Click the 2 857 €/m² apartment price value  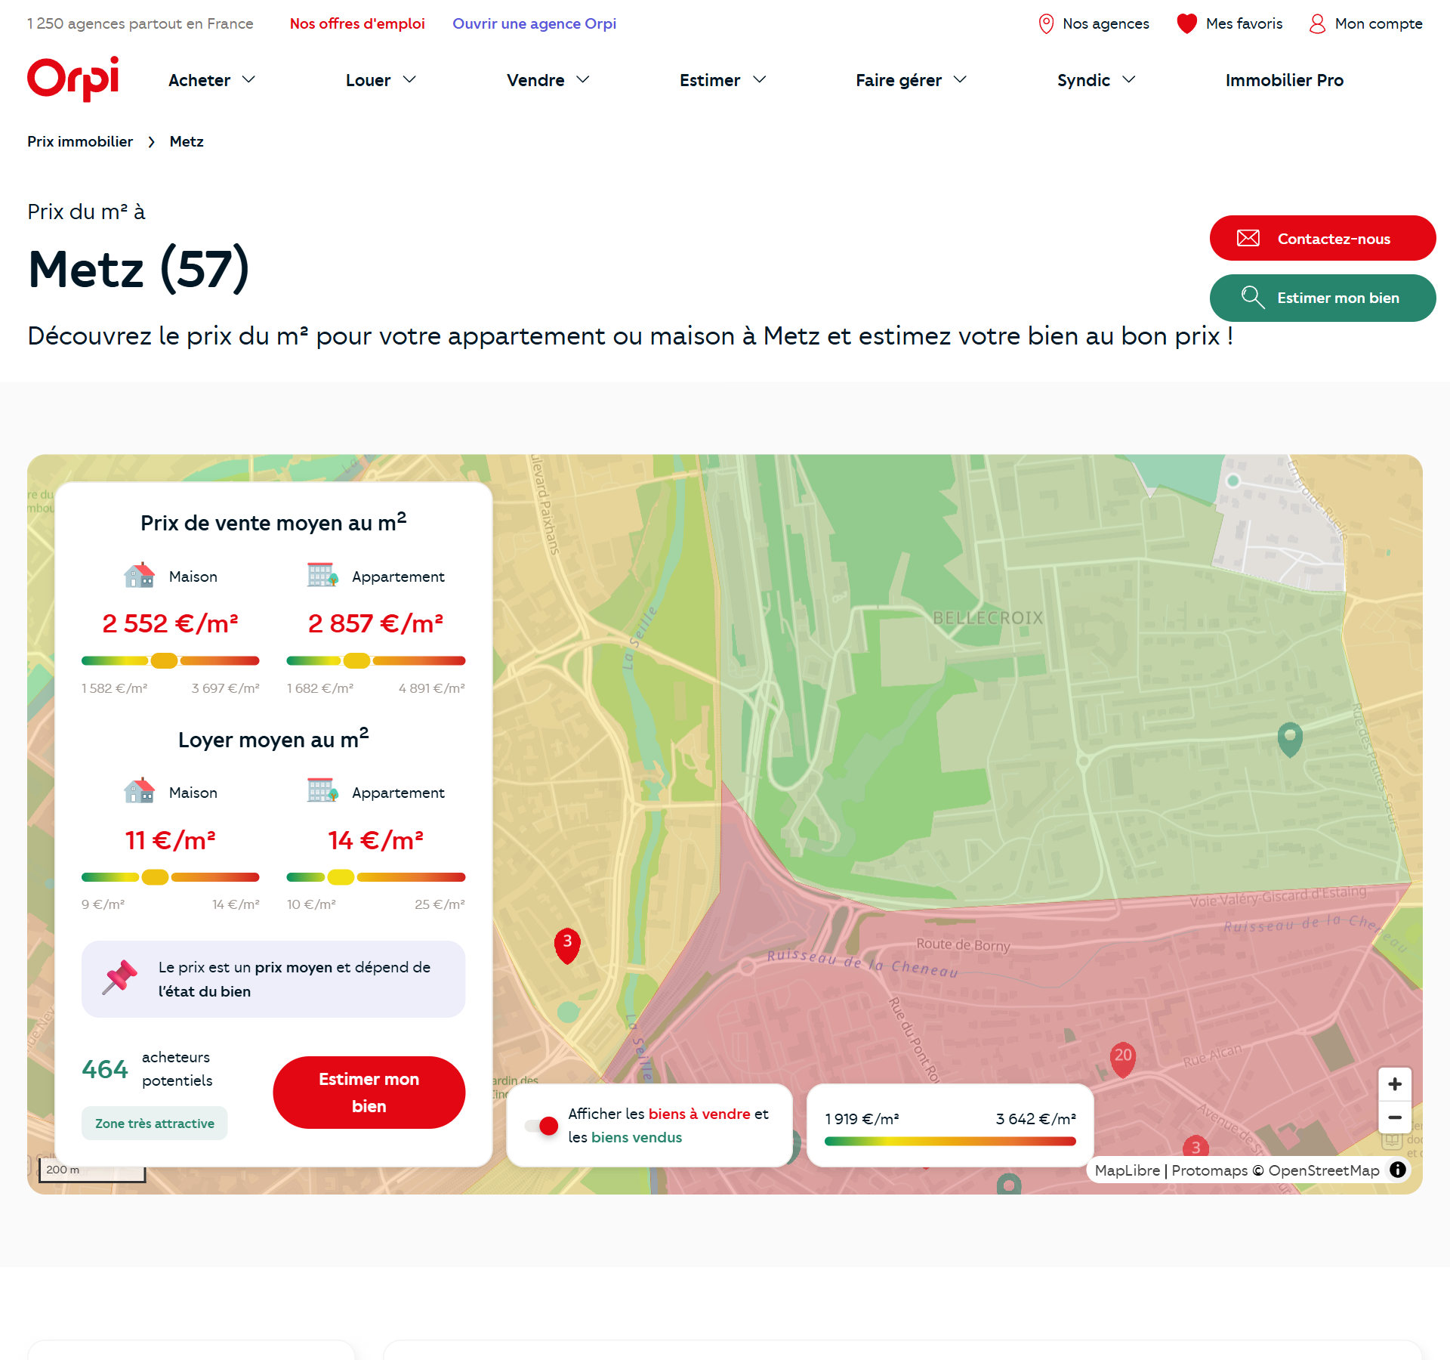click(x=375, y=623)
